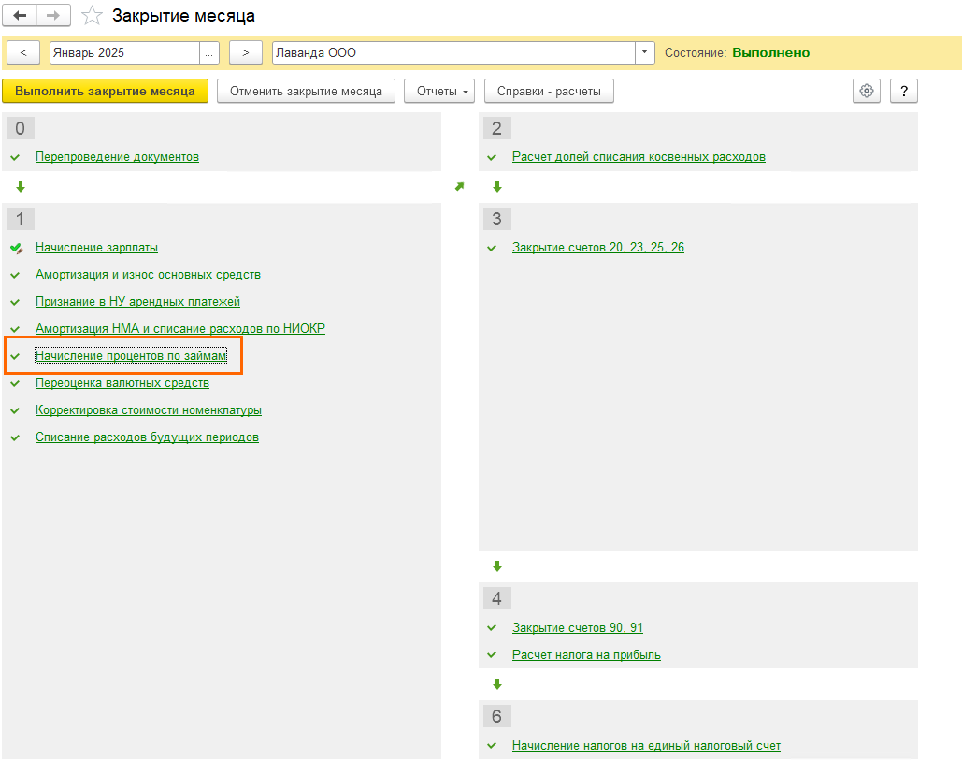Click Закрытие счетов 20, 23, 25, 26
Viewport: 962px width, 760px height.
pyautogui.click(x=598, y=248)
